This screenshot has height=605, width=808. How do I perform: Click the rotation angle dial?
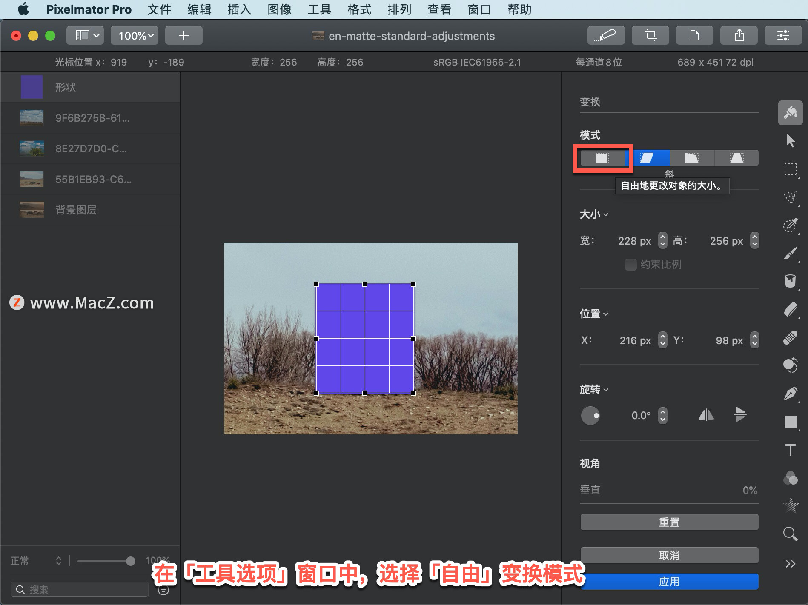(x=590, y=415)
